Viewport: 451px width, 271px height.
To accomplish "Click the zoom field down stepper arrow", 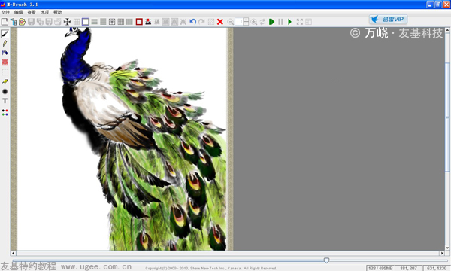I will tap(246, 23).
